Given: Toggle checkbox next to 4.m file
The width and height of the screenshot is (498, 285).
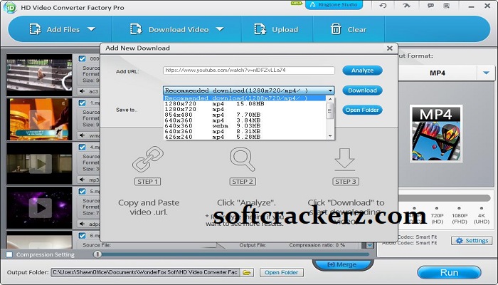Looking at the screenshot, I should (83, 147).
